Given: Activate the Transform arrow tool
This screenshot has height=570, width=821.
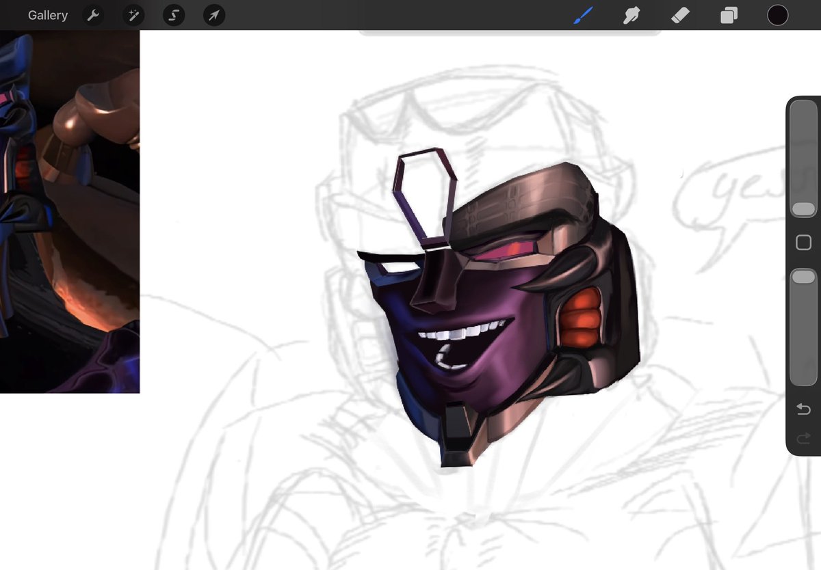Looking at the screenshot, I should (214, 15).
